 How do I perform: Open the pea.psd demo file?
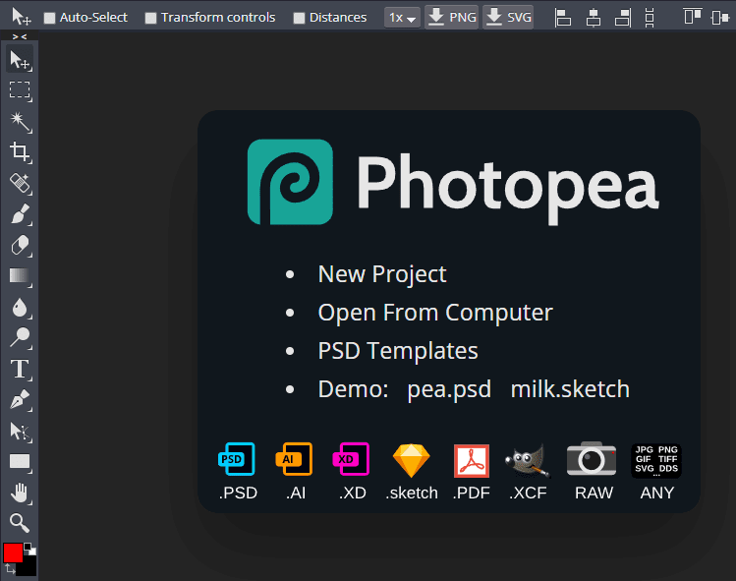[x=449, y=389]
